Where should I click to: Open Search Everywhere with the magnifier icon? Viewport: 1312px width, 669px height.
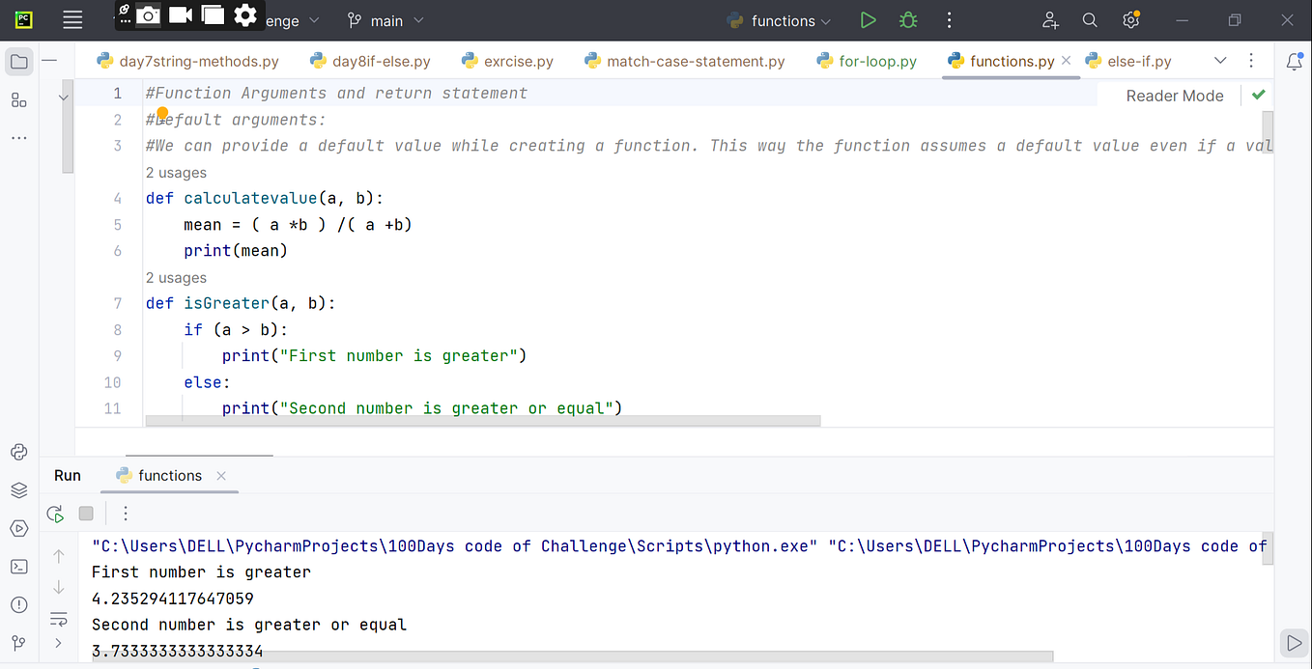(x=1090, y=19)
